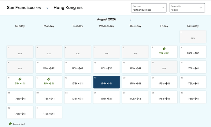Viewport: 211px width, 127px height.
Task: Select August 12 priced 110k +$35
Action: [106, 67]
